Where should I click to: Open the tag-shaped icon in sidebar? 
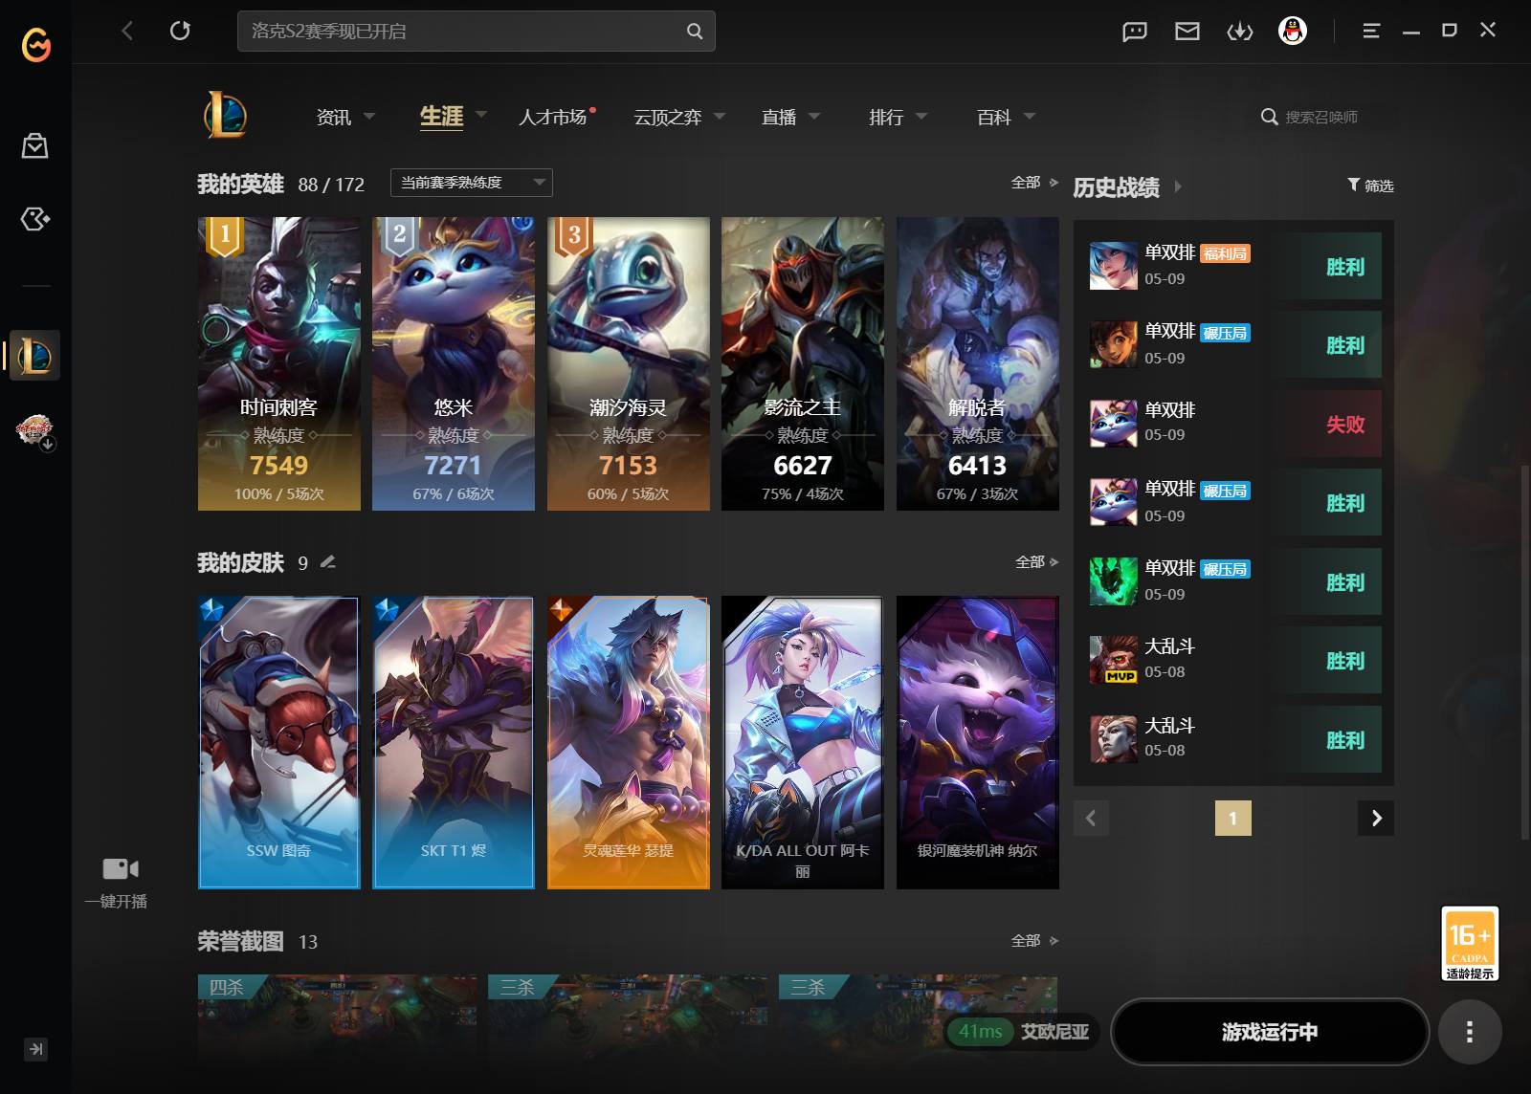[35, 219]
